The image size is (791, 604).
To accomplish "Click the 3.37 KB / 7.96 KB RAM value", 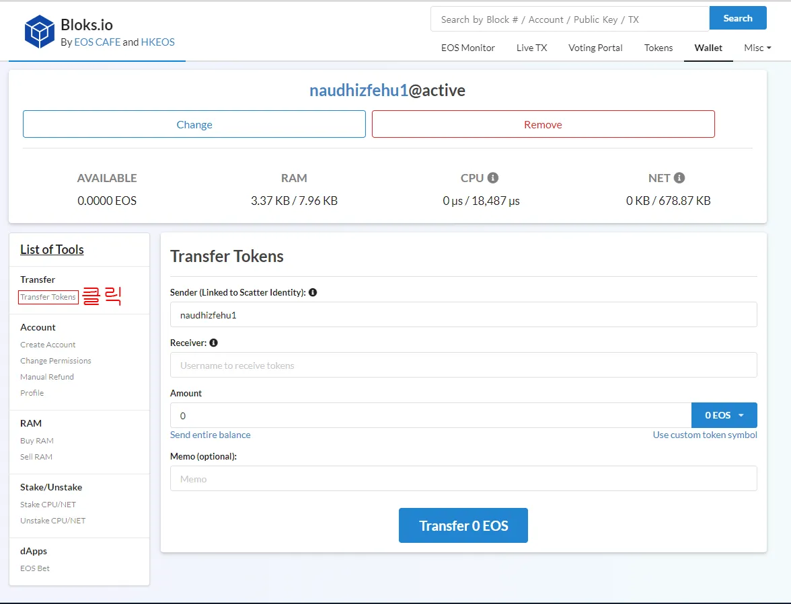I will tap(294, 200).
